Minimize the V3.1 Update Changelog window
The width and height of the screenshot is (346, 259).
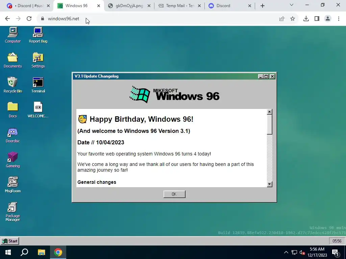coord(261,77)
